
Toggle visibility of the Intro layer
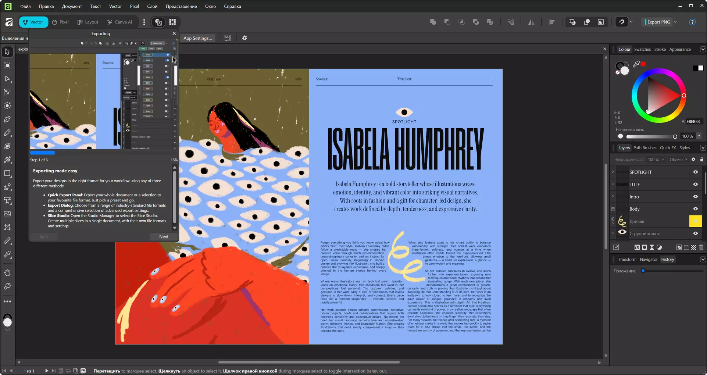(696, 197)
